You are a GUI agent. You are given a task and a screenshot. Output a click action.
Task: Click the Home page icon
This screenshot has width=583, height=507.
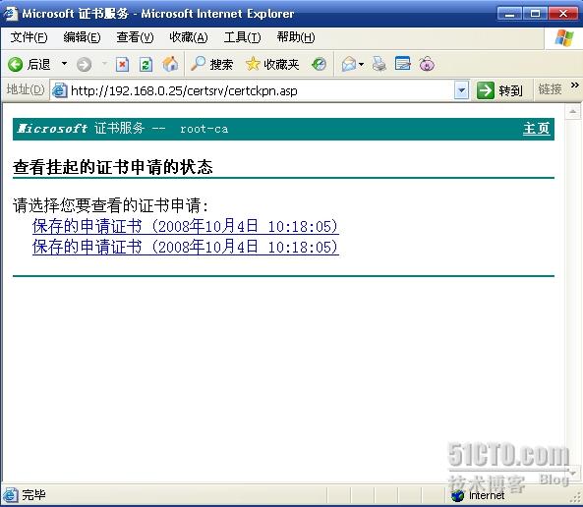[170, 64]
